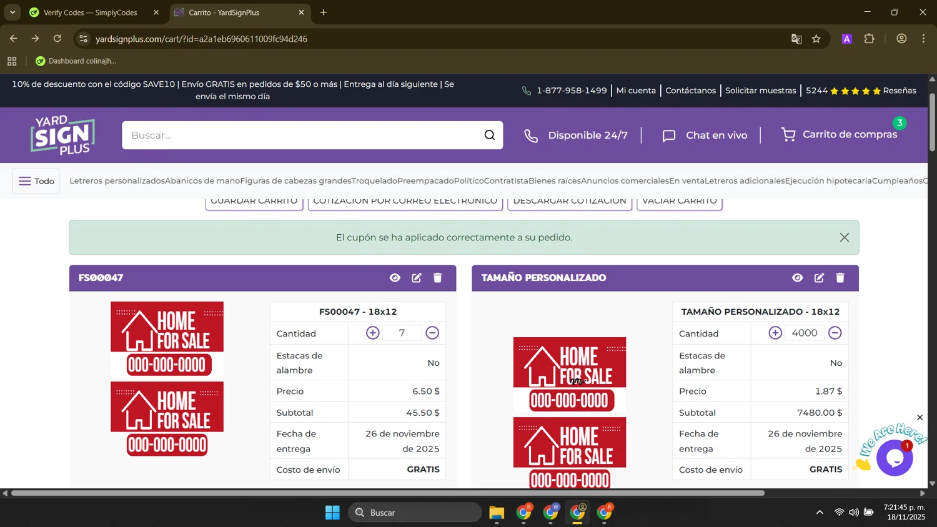
Task: Dismiss the coupon applied success message
Action: [845, 237]
